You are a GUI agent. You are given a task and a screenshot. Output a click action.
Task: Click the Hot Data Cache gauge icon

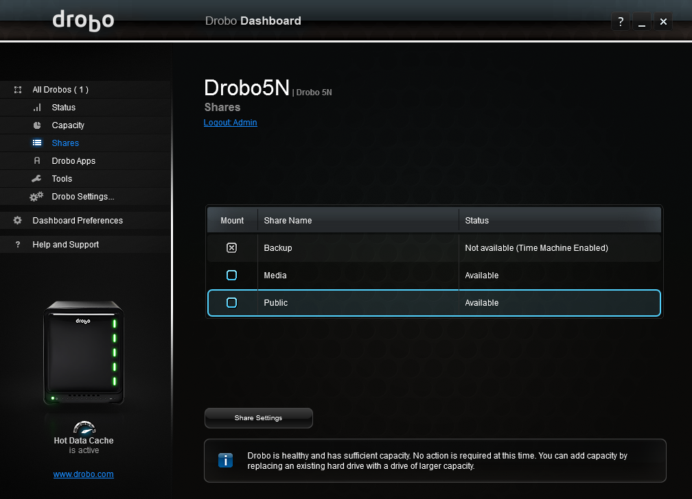84,428
